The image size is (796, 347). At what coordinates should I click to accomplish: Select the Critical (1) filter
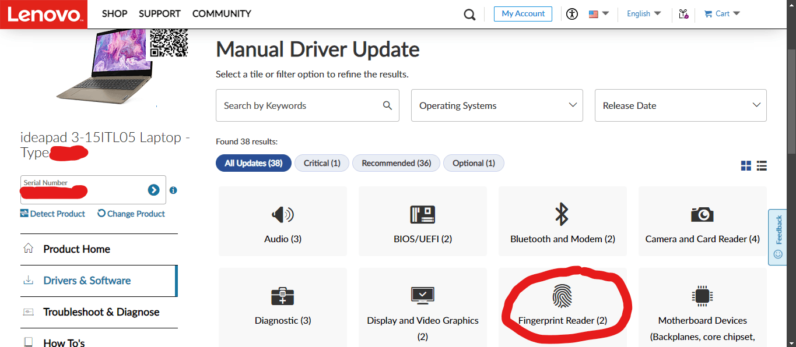coord(322,163)
